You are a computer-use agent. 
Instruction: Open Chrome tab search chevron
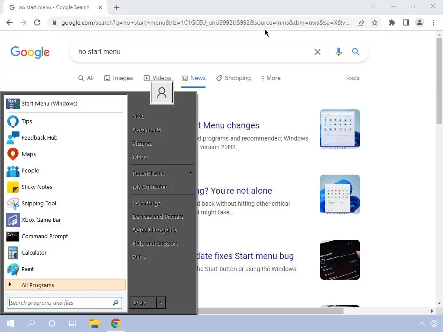coord(373,6)
